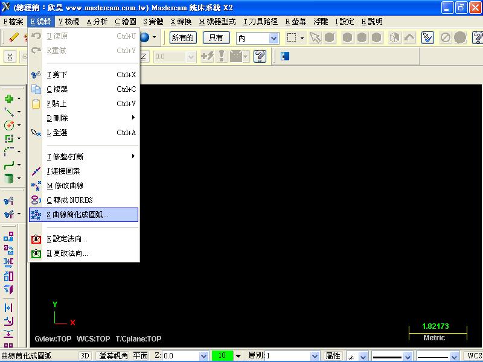Open the 檢視 View menu
This screenshot has height=362, width=483.
[x=69, y=22]
